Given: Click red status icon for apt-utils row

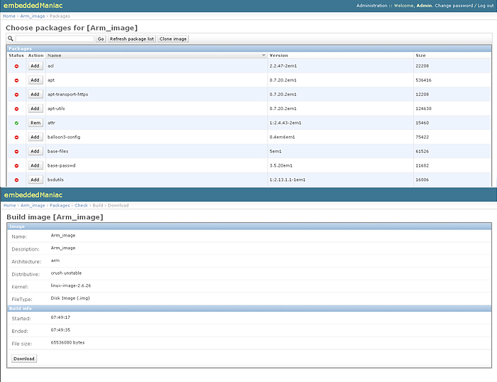Looking at the screenshot, I should tap(16, 109).
